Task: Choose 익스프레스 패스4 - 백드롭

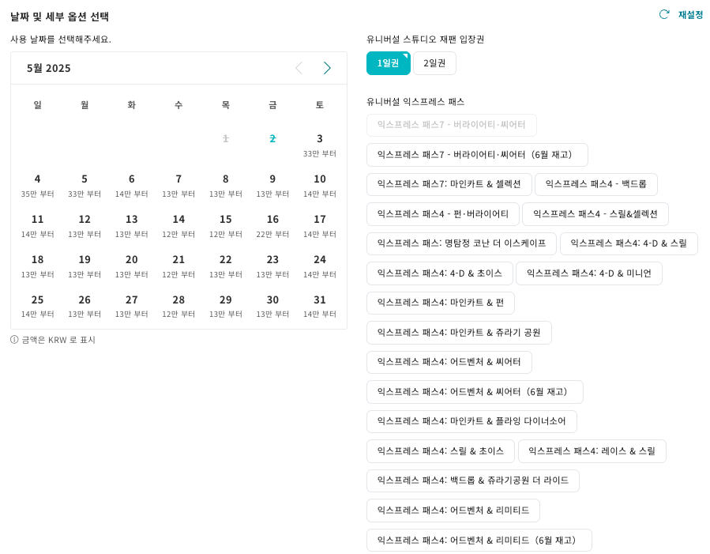Action: pyautogui.click(x=596, y=184)
